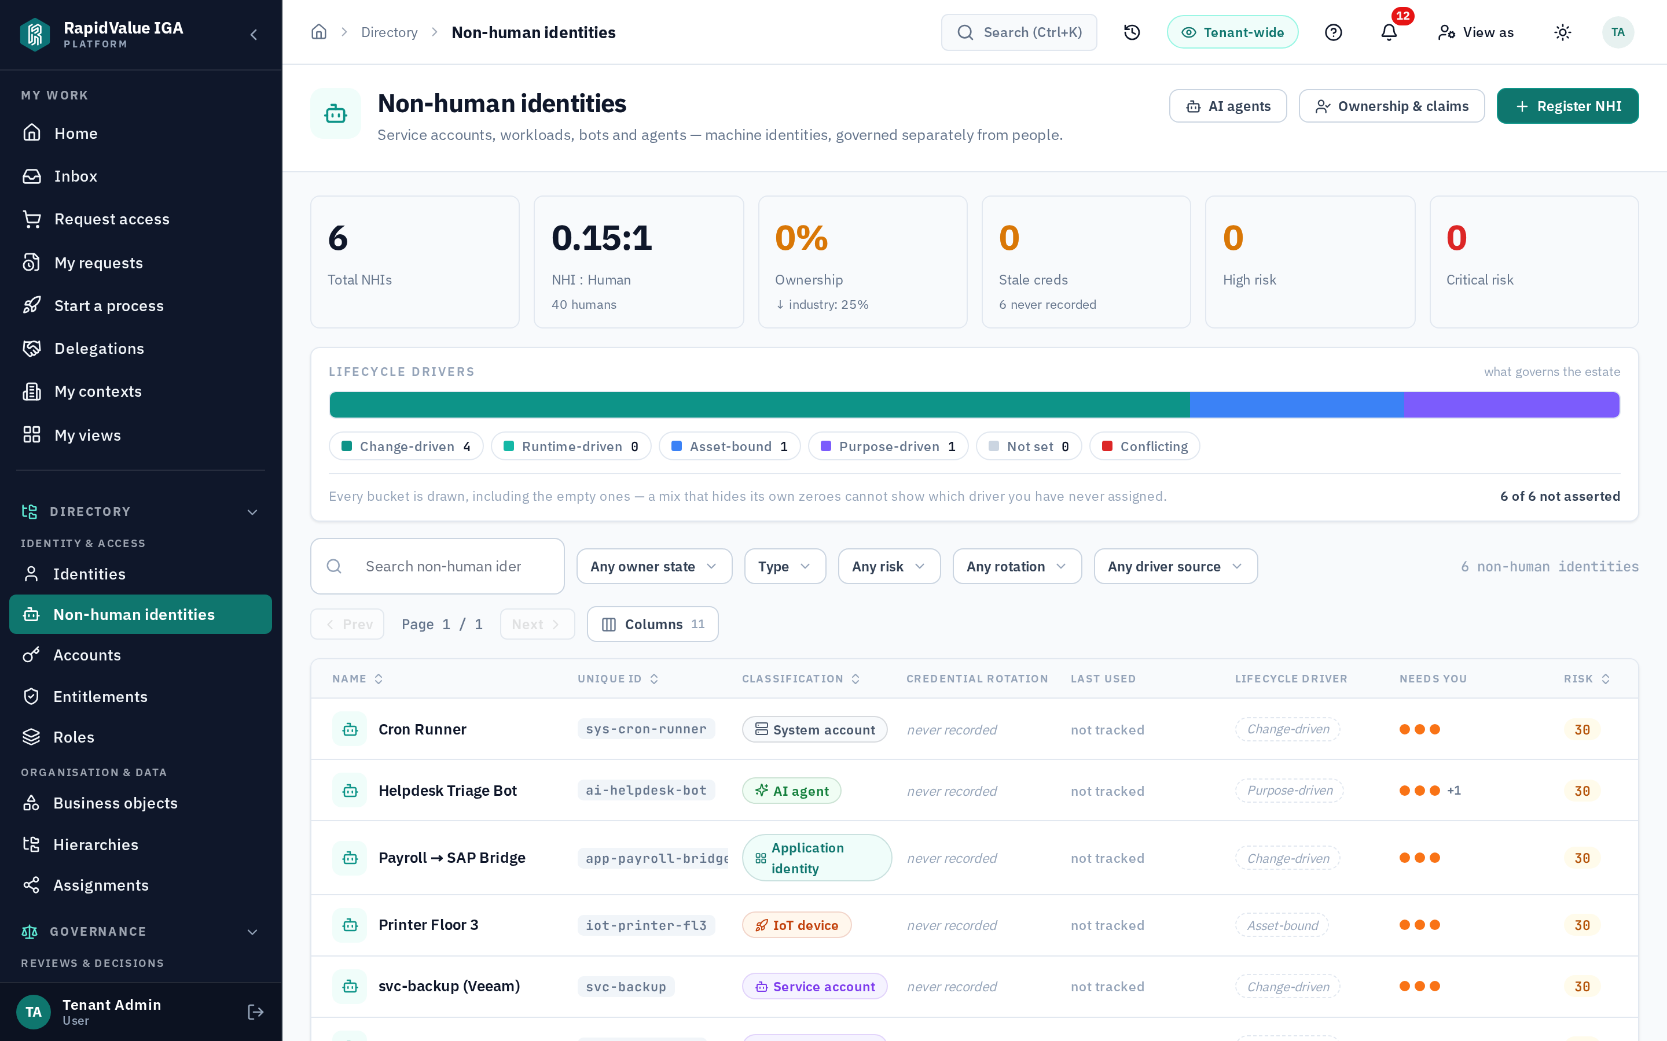Screen dimensions: 1667x1041
Task: Open Hierarchies in the sidebar
Action: click(141, 845)
